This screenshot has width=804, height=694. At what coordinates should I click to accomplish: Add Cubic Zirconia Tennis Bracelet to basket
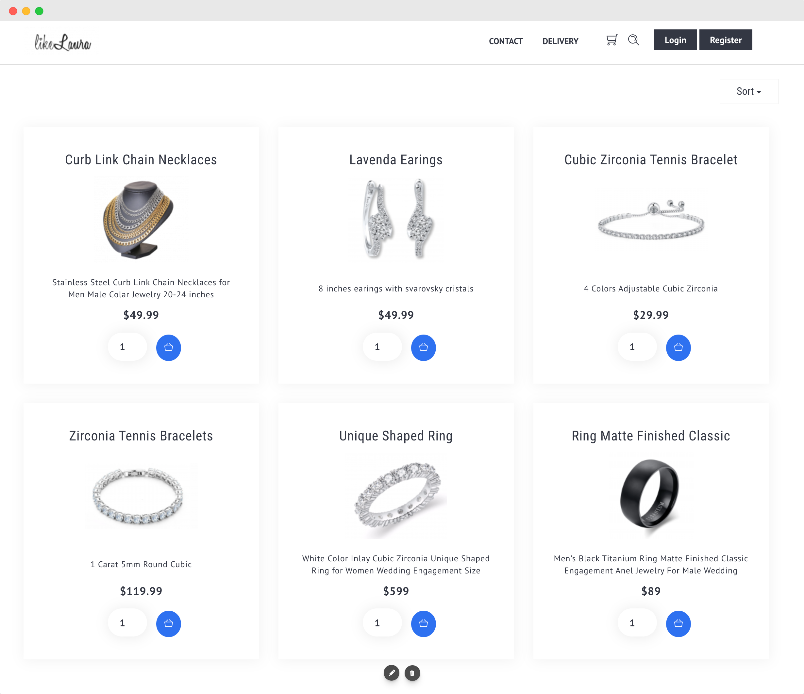[678, 347]
